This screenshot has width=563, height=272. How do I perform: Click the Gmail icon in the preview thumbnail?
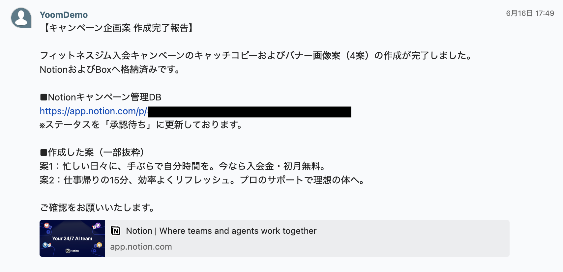(49, 245)
